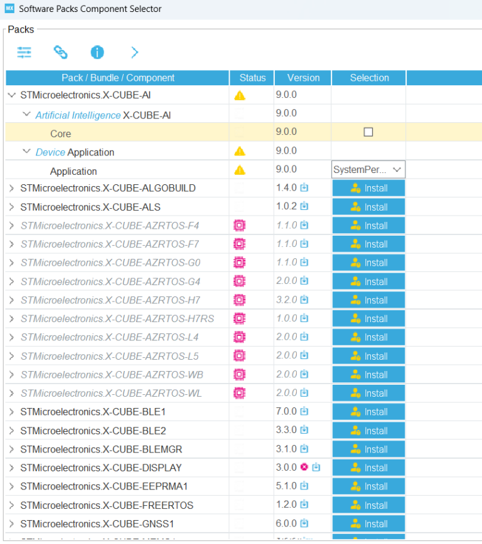Click the Artificial Intelligence link
Viewport: 482px width, 544px height.
click(x=78, y=115)
